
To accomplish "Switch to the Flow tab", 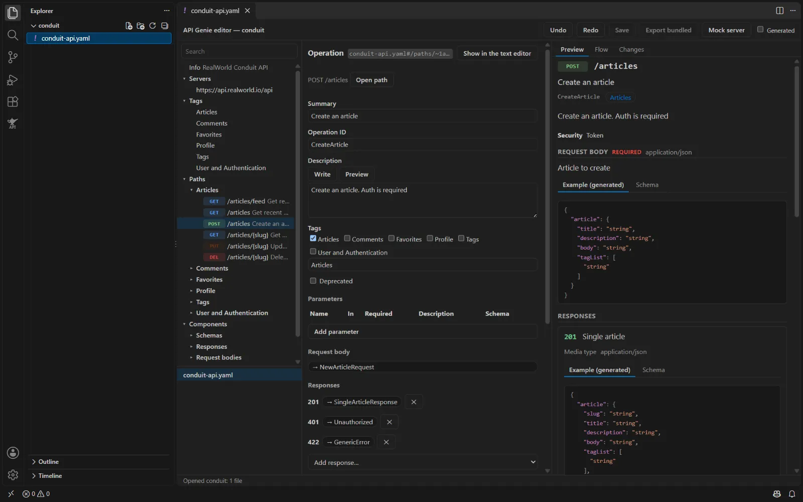I will point(601,50).
